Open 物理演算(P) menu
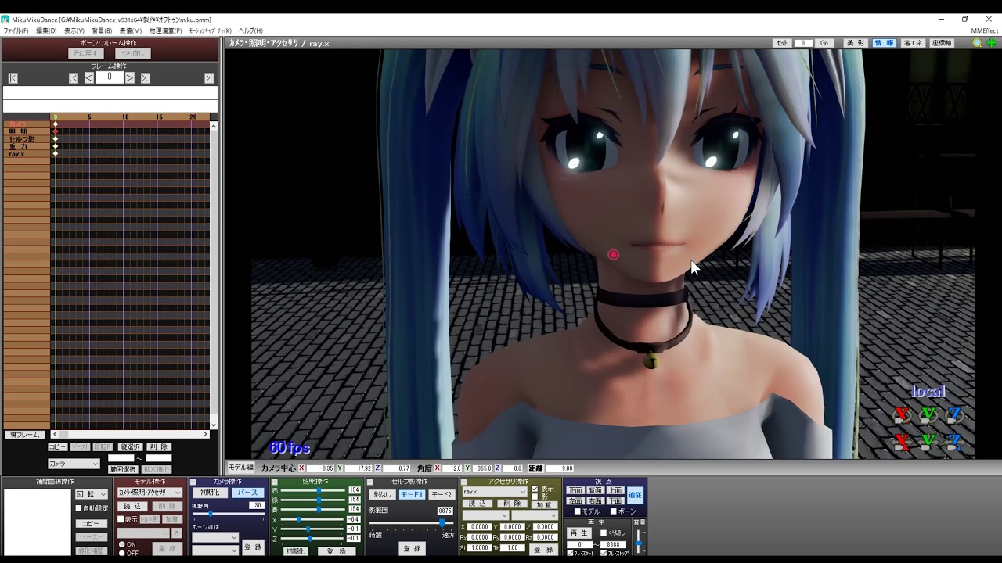Image resolution: width=1002 pixels, height=563 pixels. (165, 30)
